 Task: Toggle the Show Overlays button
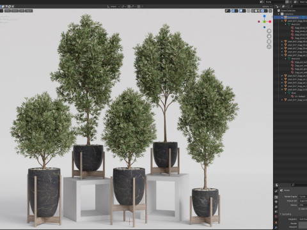tap(241, 11)
